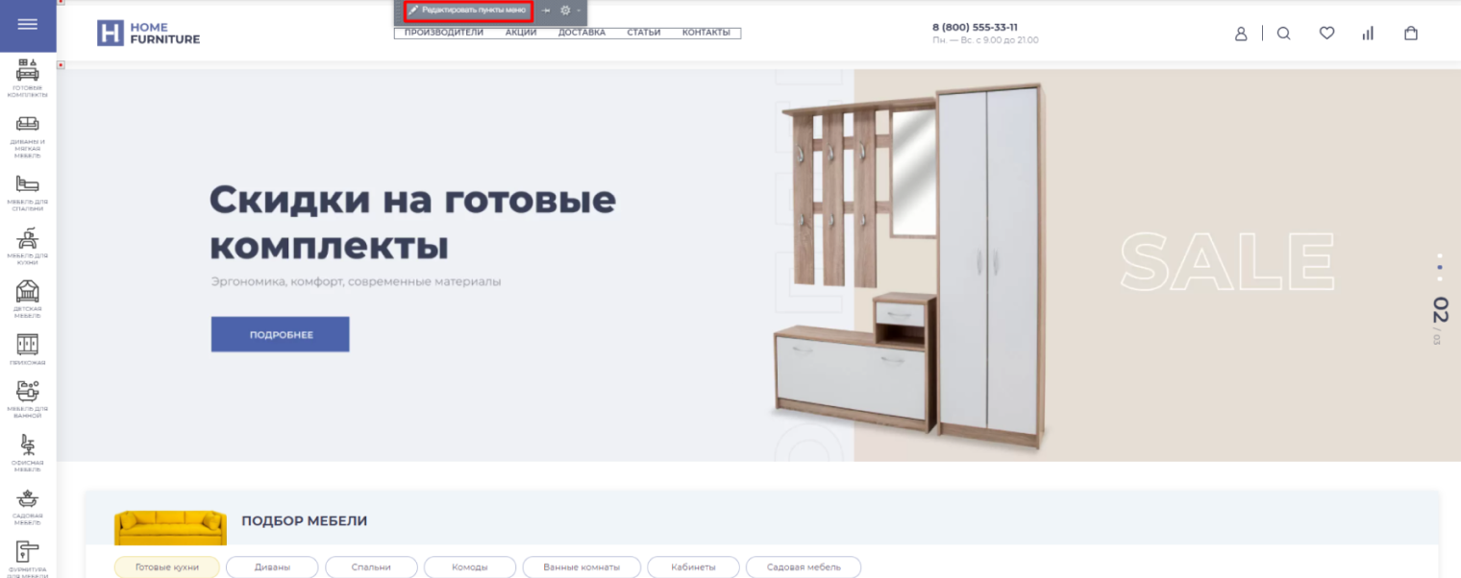Open the Статьи menu item
The image size is (1461, 578).
click(x=644, y=33)
